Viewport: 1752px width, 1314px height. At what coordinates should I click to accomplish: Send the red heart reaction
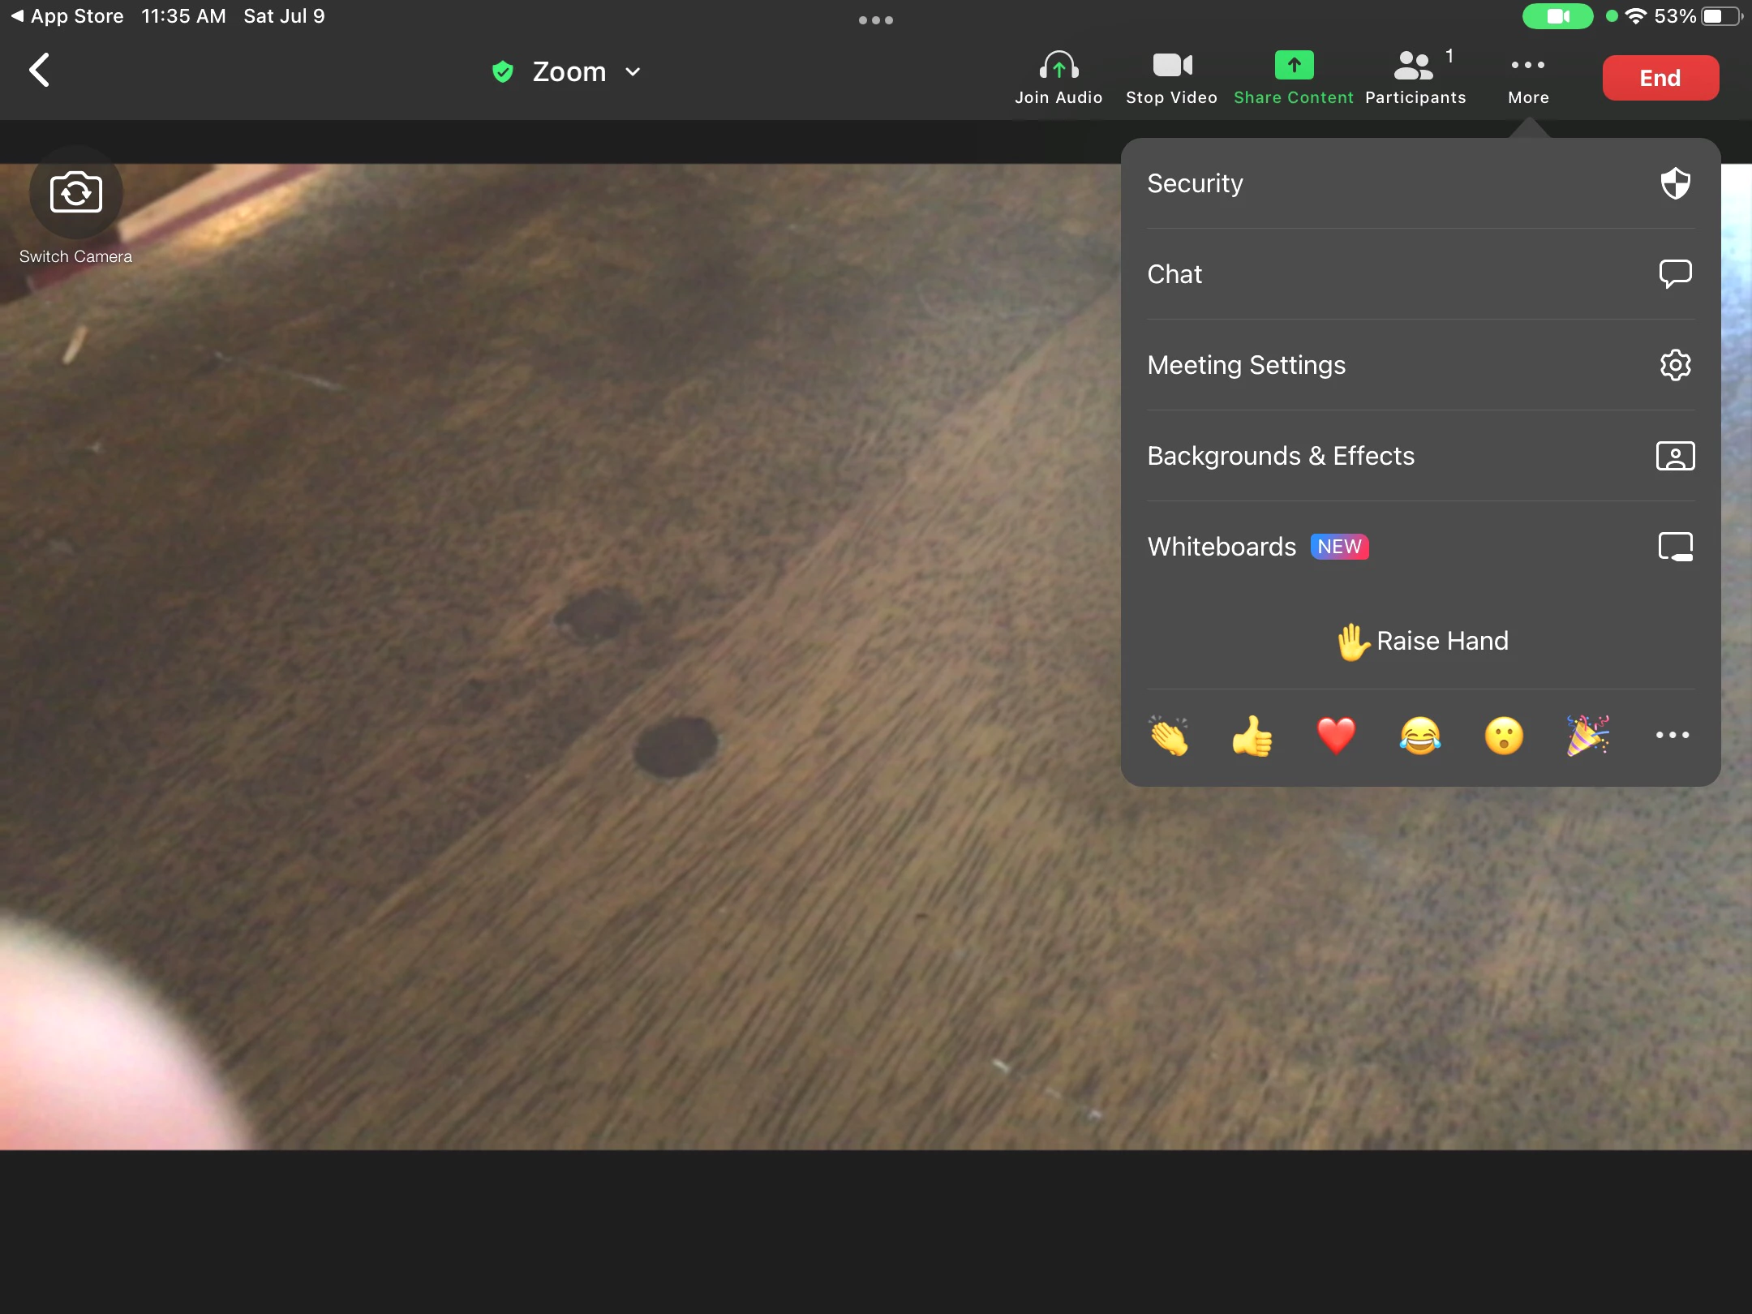point(1336,736)
